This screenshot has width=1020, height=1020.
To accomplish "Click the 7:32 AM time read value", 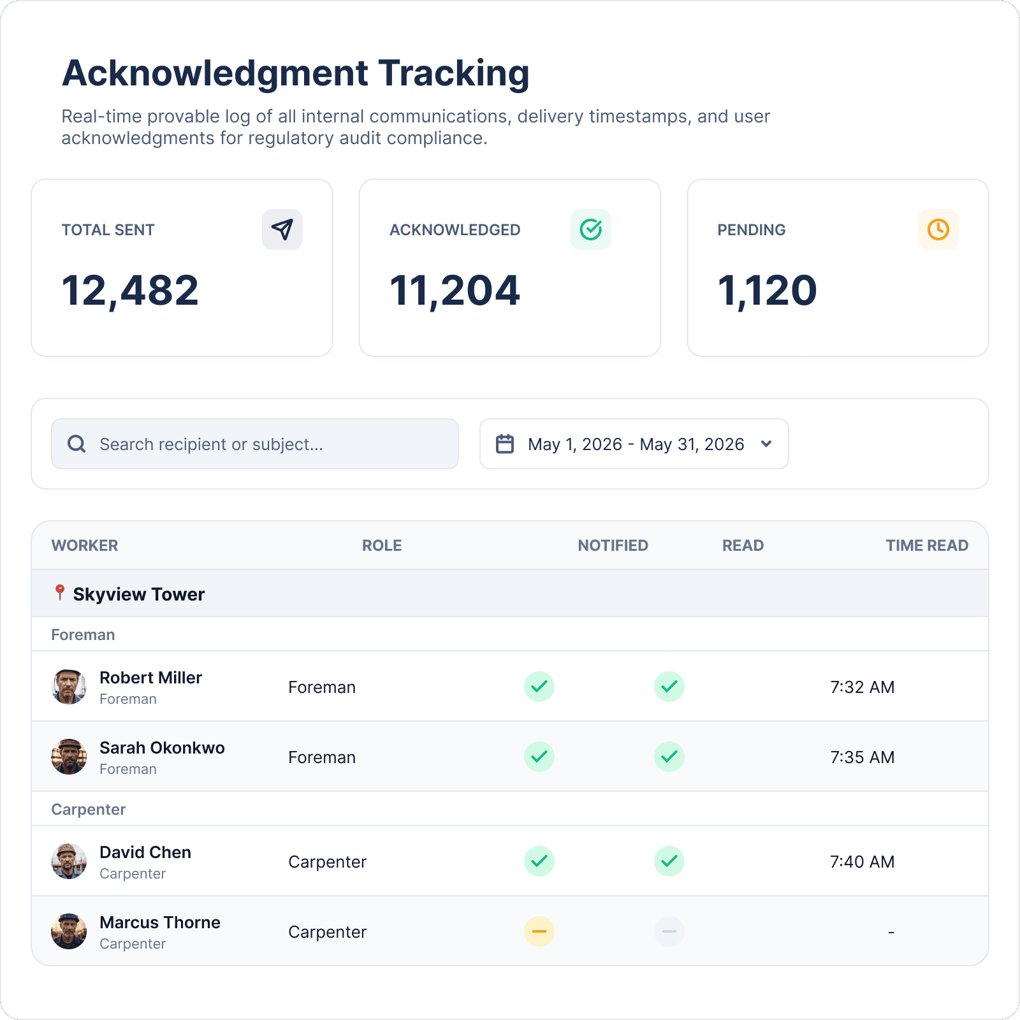I will point(862,687).
